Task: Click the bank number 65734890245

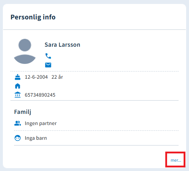Action: point(40,95)
